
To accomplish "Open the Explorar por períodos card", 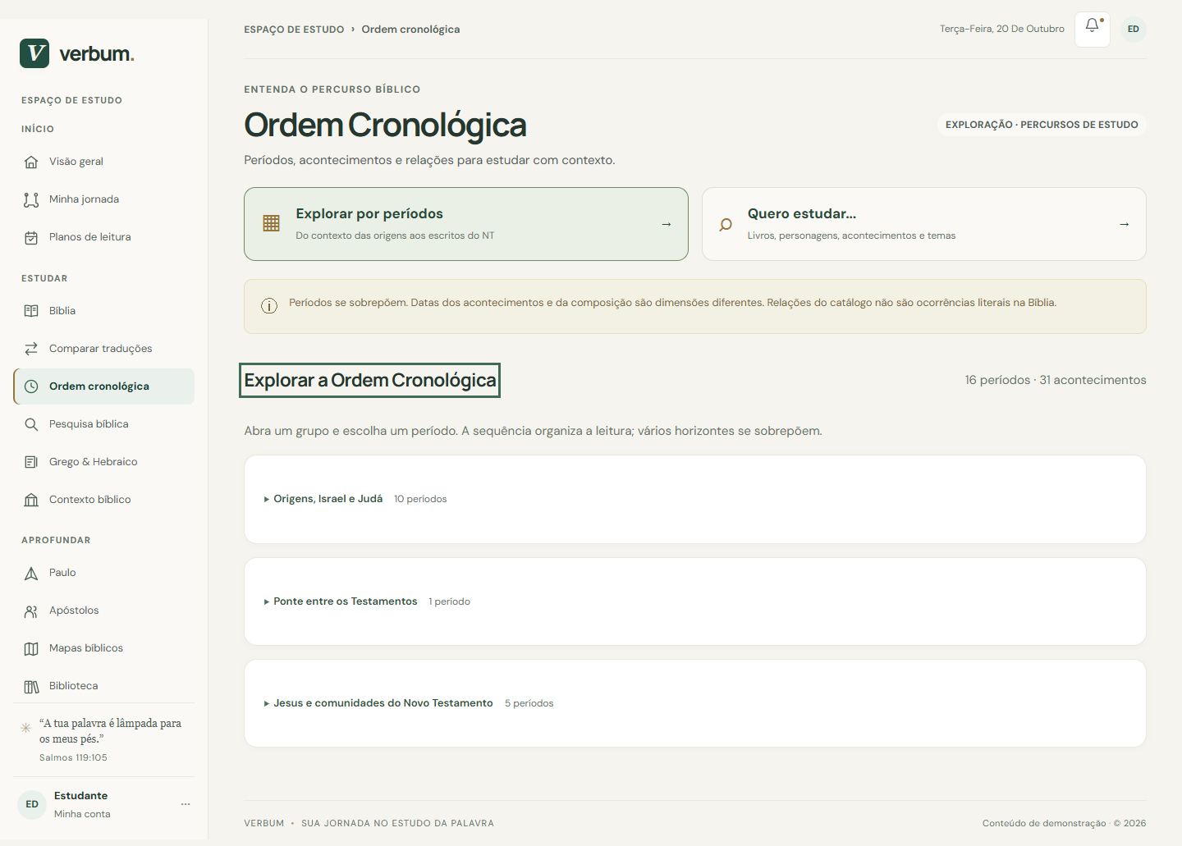I will pos(466,224).
